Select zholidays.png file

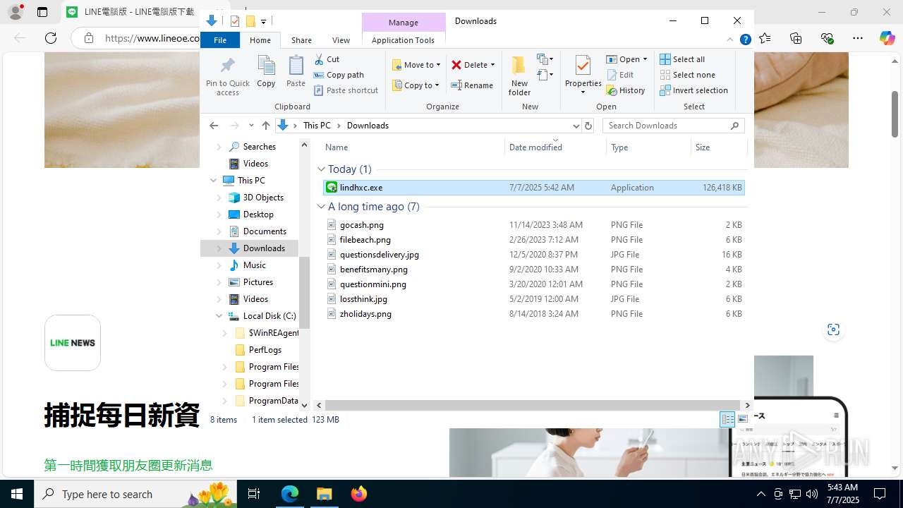[x=365, y=314]
